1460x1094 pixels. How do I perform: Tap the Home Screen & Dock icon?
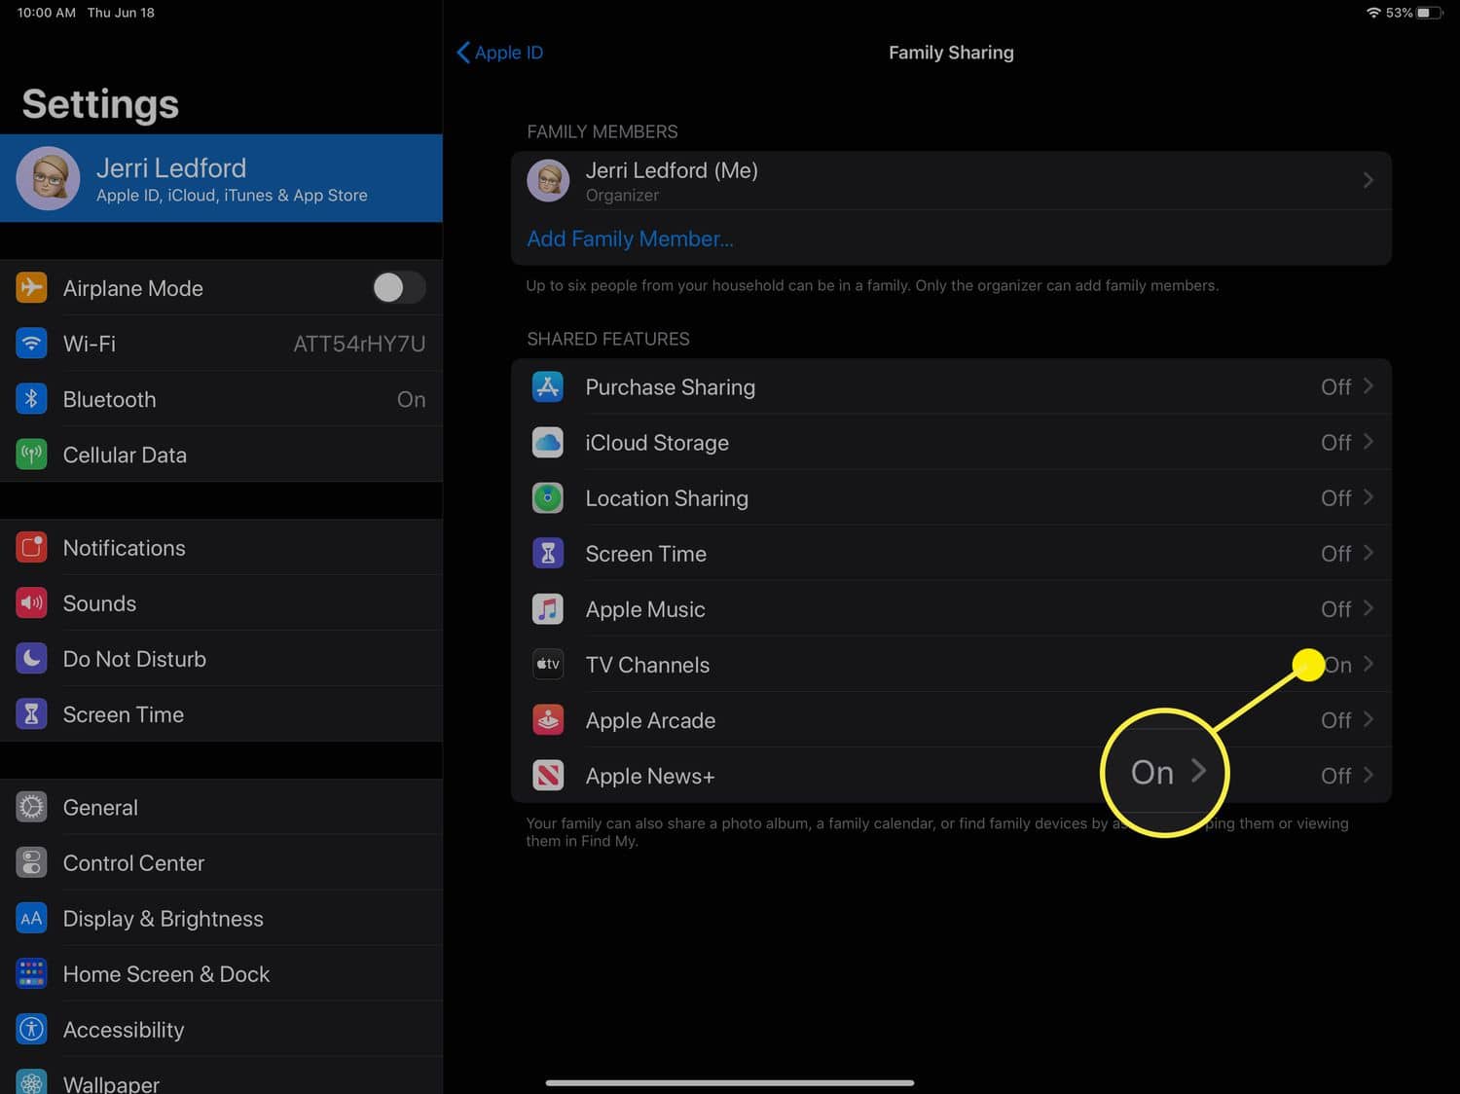31,974
